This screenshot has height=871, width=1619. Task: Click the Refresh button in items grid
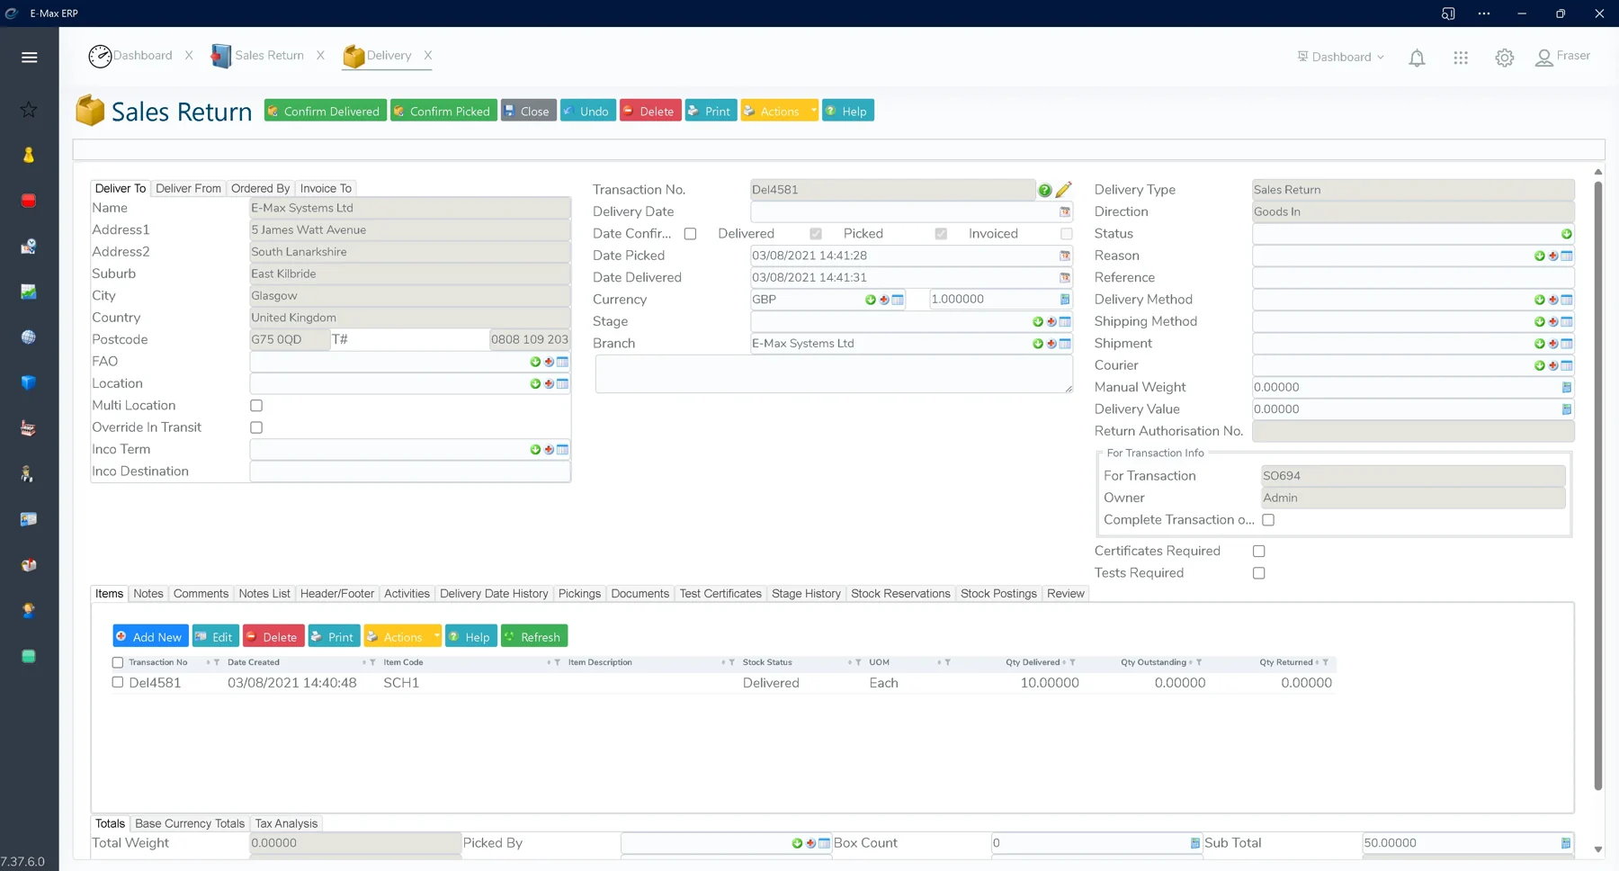[x=533, y=636]
